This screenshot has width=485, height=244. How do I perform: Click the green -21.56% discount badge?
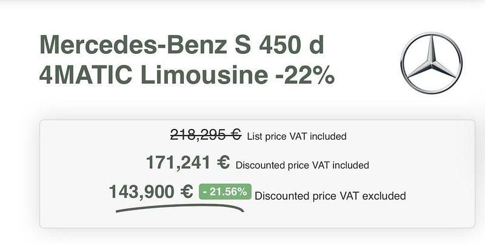coord(225,192)
